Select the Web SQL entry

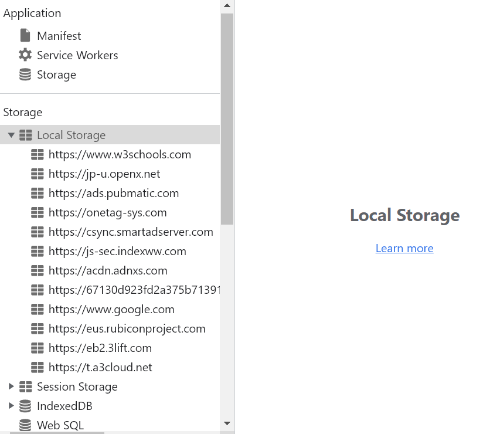60,426
